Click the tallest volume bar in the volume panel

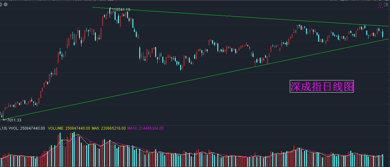click(74, 149)
